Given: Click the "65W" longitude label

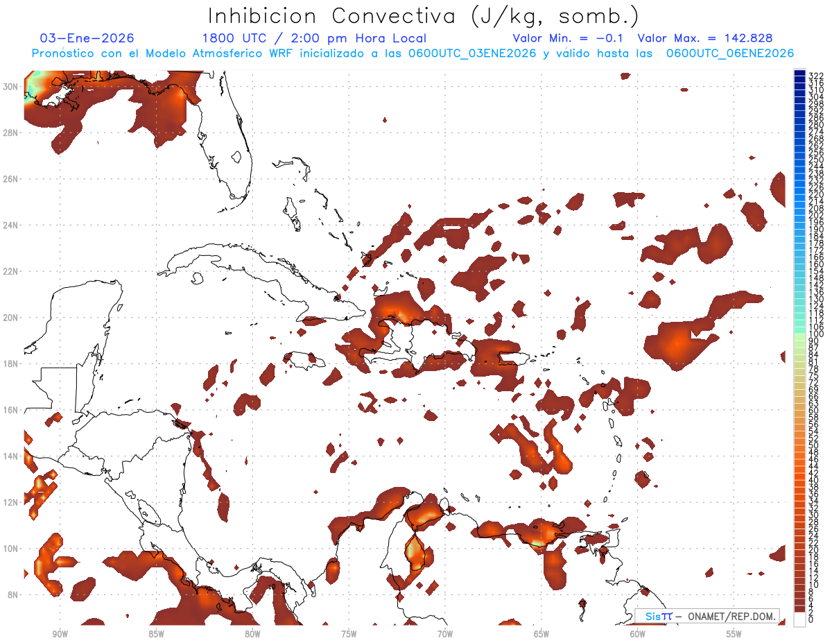Looking at the screenshot, I should click(541, 634).
